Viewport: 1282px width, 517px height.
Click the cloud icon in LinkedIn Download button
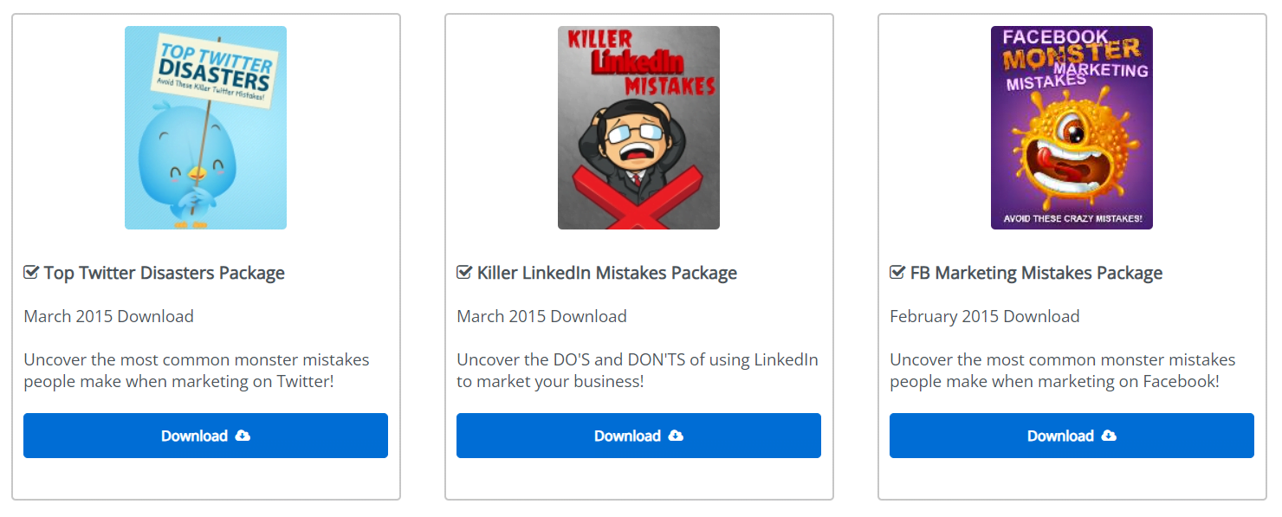[x=677, y=436]
